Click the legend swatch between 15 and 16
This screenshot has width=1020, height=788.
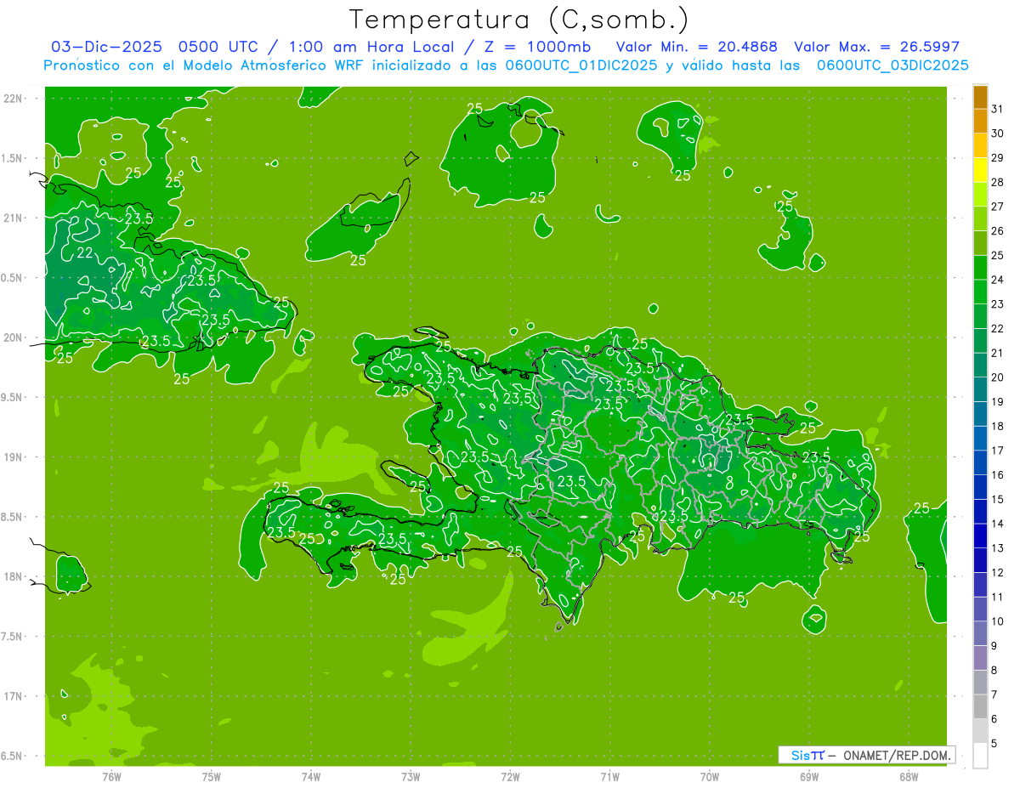[x=980, y=487]
